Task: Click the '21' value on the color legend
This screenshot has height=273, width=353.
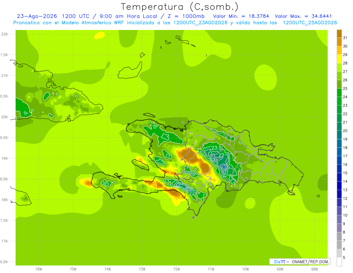Action: 345,122
